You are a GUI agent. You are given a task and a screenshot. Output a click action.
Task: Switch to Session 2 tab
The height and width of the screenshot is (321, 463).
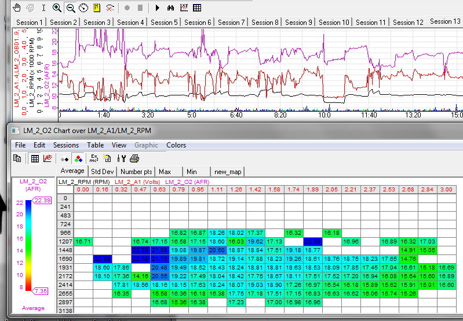[63, 23]
